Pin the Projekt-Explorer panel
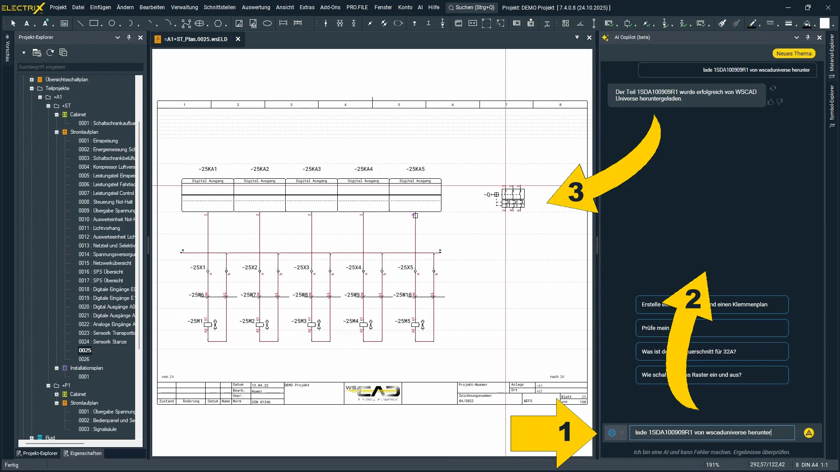 (x=129, y=38)
